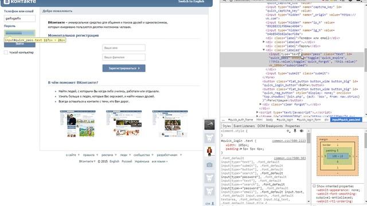
Task: Expand the div class clear forgot node
Action: [260, 104]
